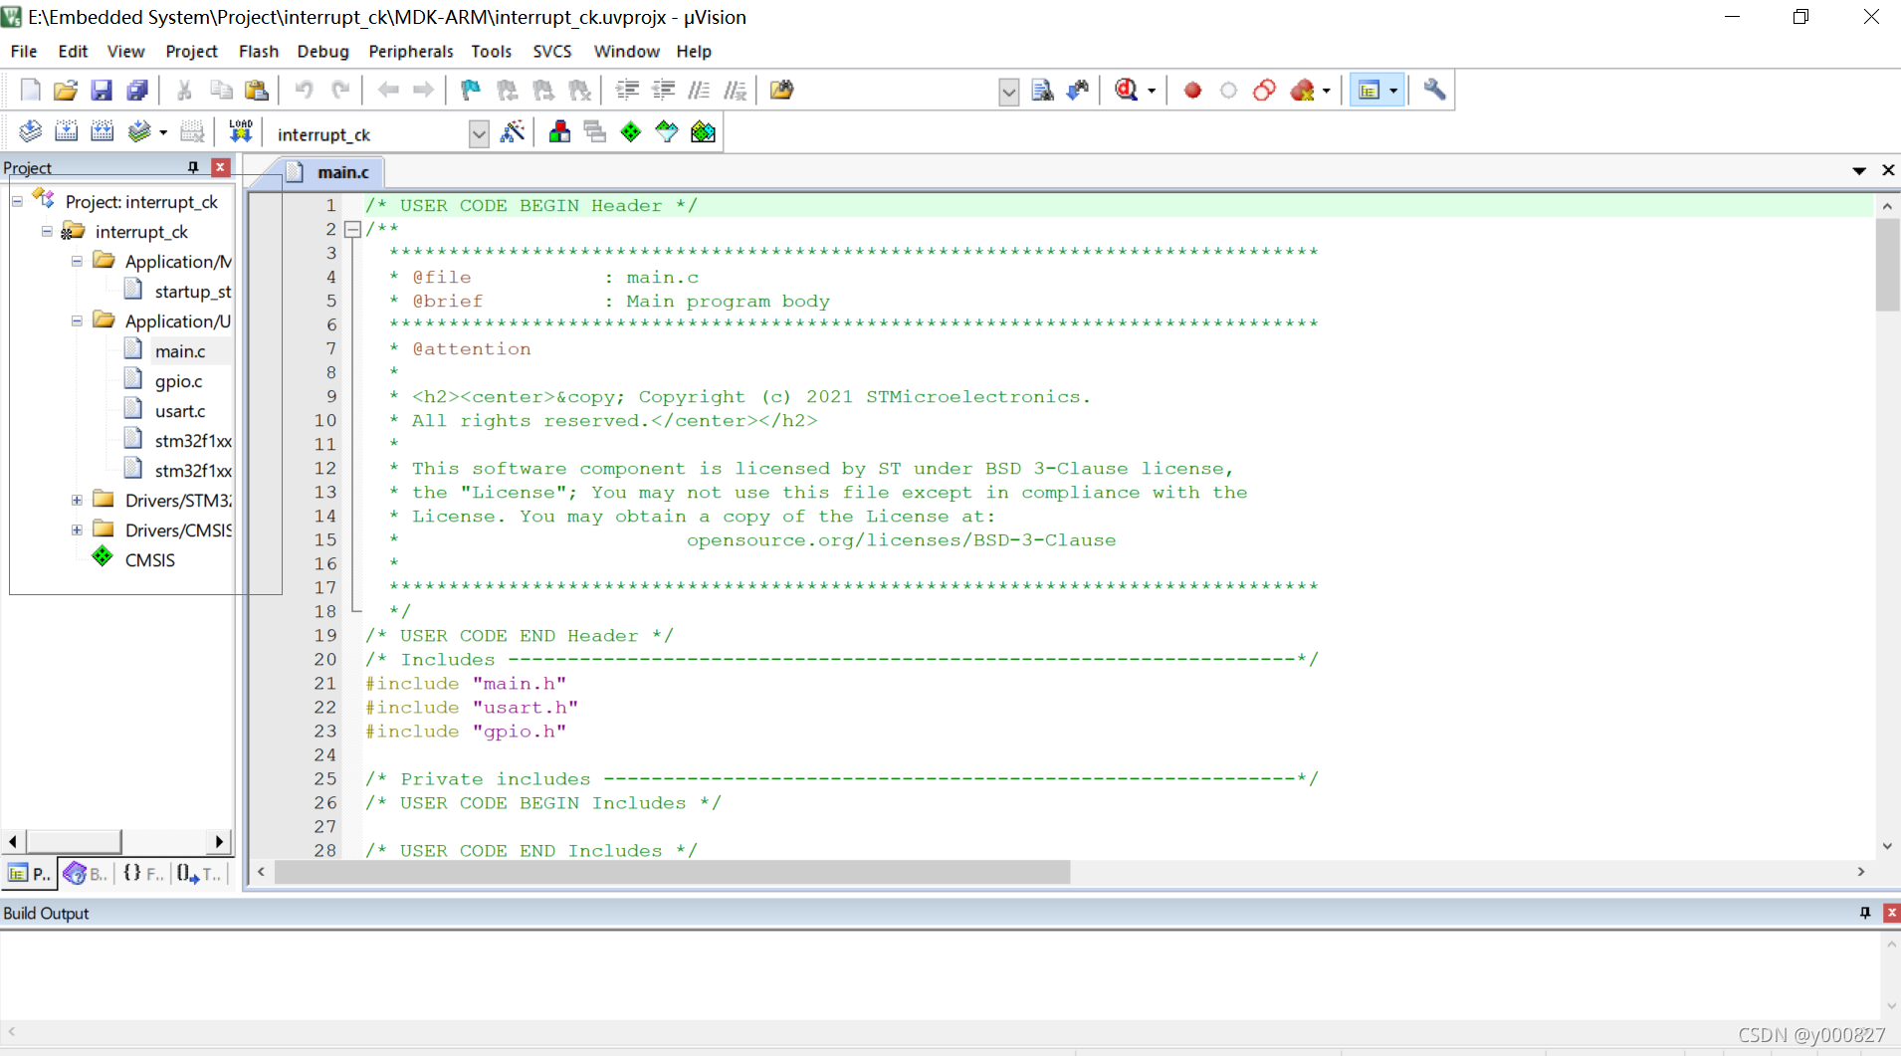This screenshot has width=1901, height=1056.
Task: Pin the Project panel
Action: click(x=193, y=167)
